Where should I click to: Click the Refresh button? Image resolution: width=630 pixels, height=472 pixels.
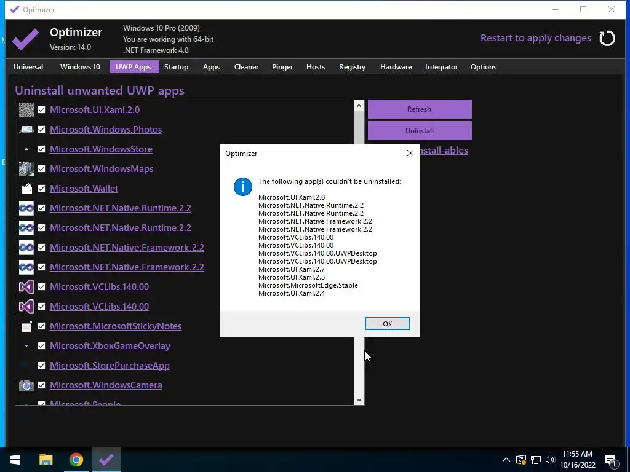[420, 109]
